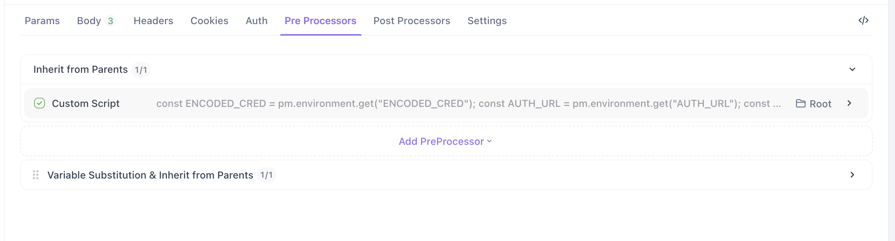This screenshot has height=241, width=895.
Task: Go to the Auth tab
Action: (x=256, y=21)
